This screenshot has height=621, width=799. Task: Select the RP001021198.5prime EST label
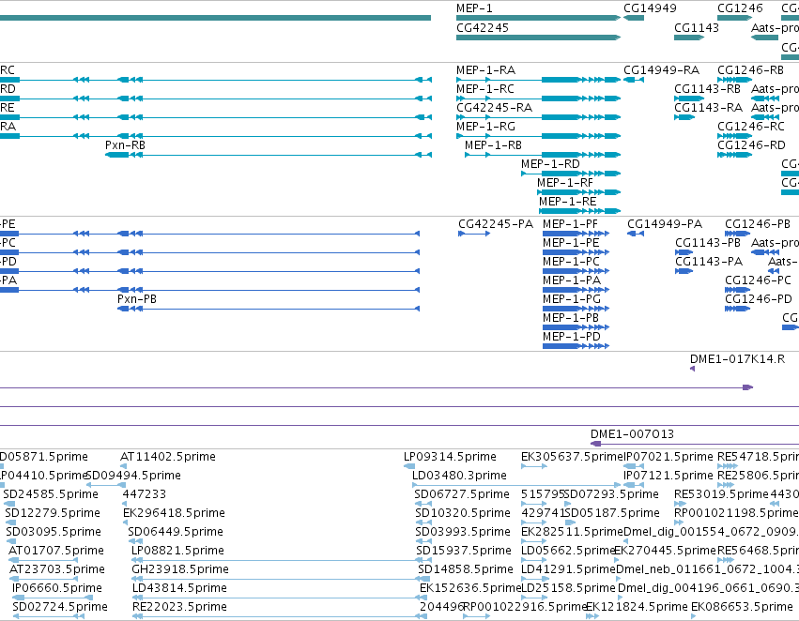[x=736, y=513]
